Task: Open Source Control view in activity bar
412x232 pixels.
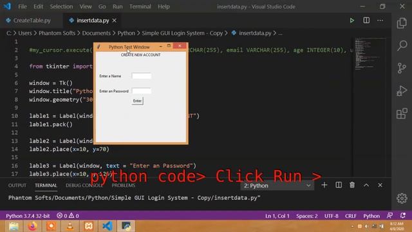Action: point(402,68)
